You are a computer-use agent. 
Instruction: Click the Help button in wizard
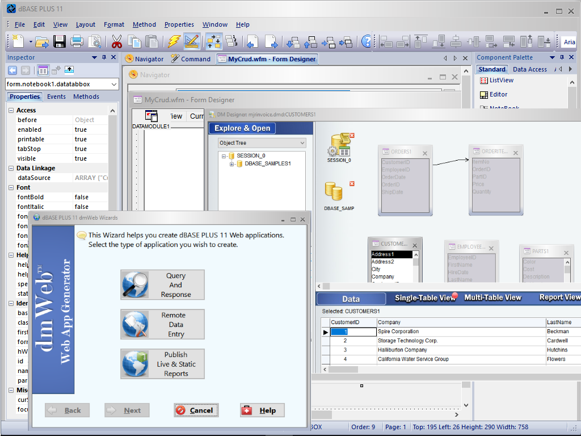(x=262, y=410)
